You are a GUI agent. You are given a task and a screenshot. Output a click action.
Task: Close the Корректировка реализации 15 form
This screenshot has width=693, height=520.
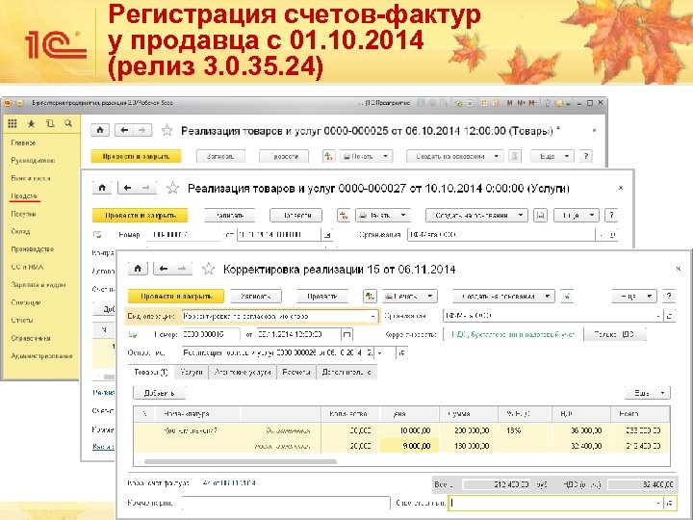(x=679, y=269)
